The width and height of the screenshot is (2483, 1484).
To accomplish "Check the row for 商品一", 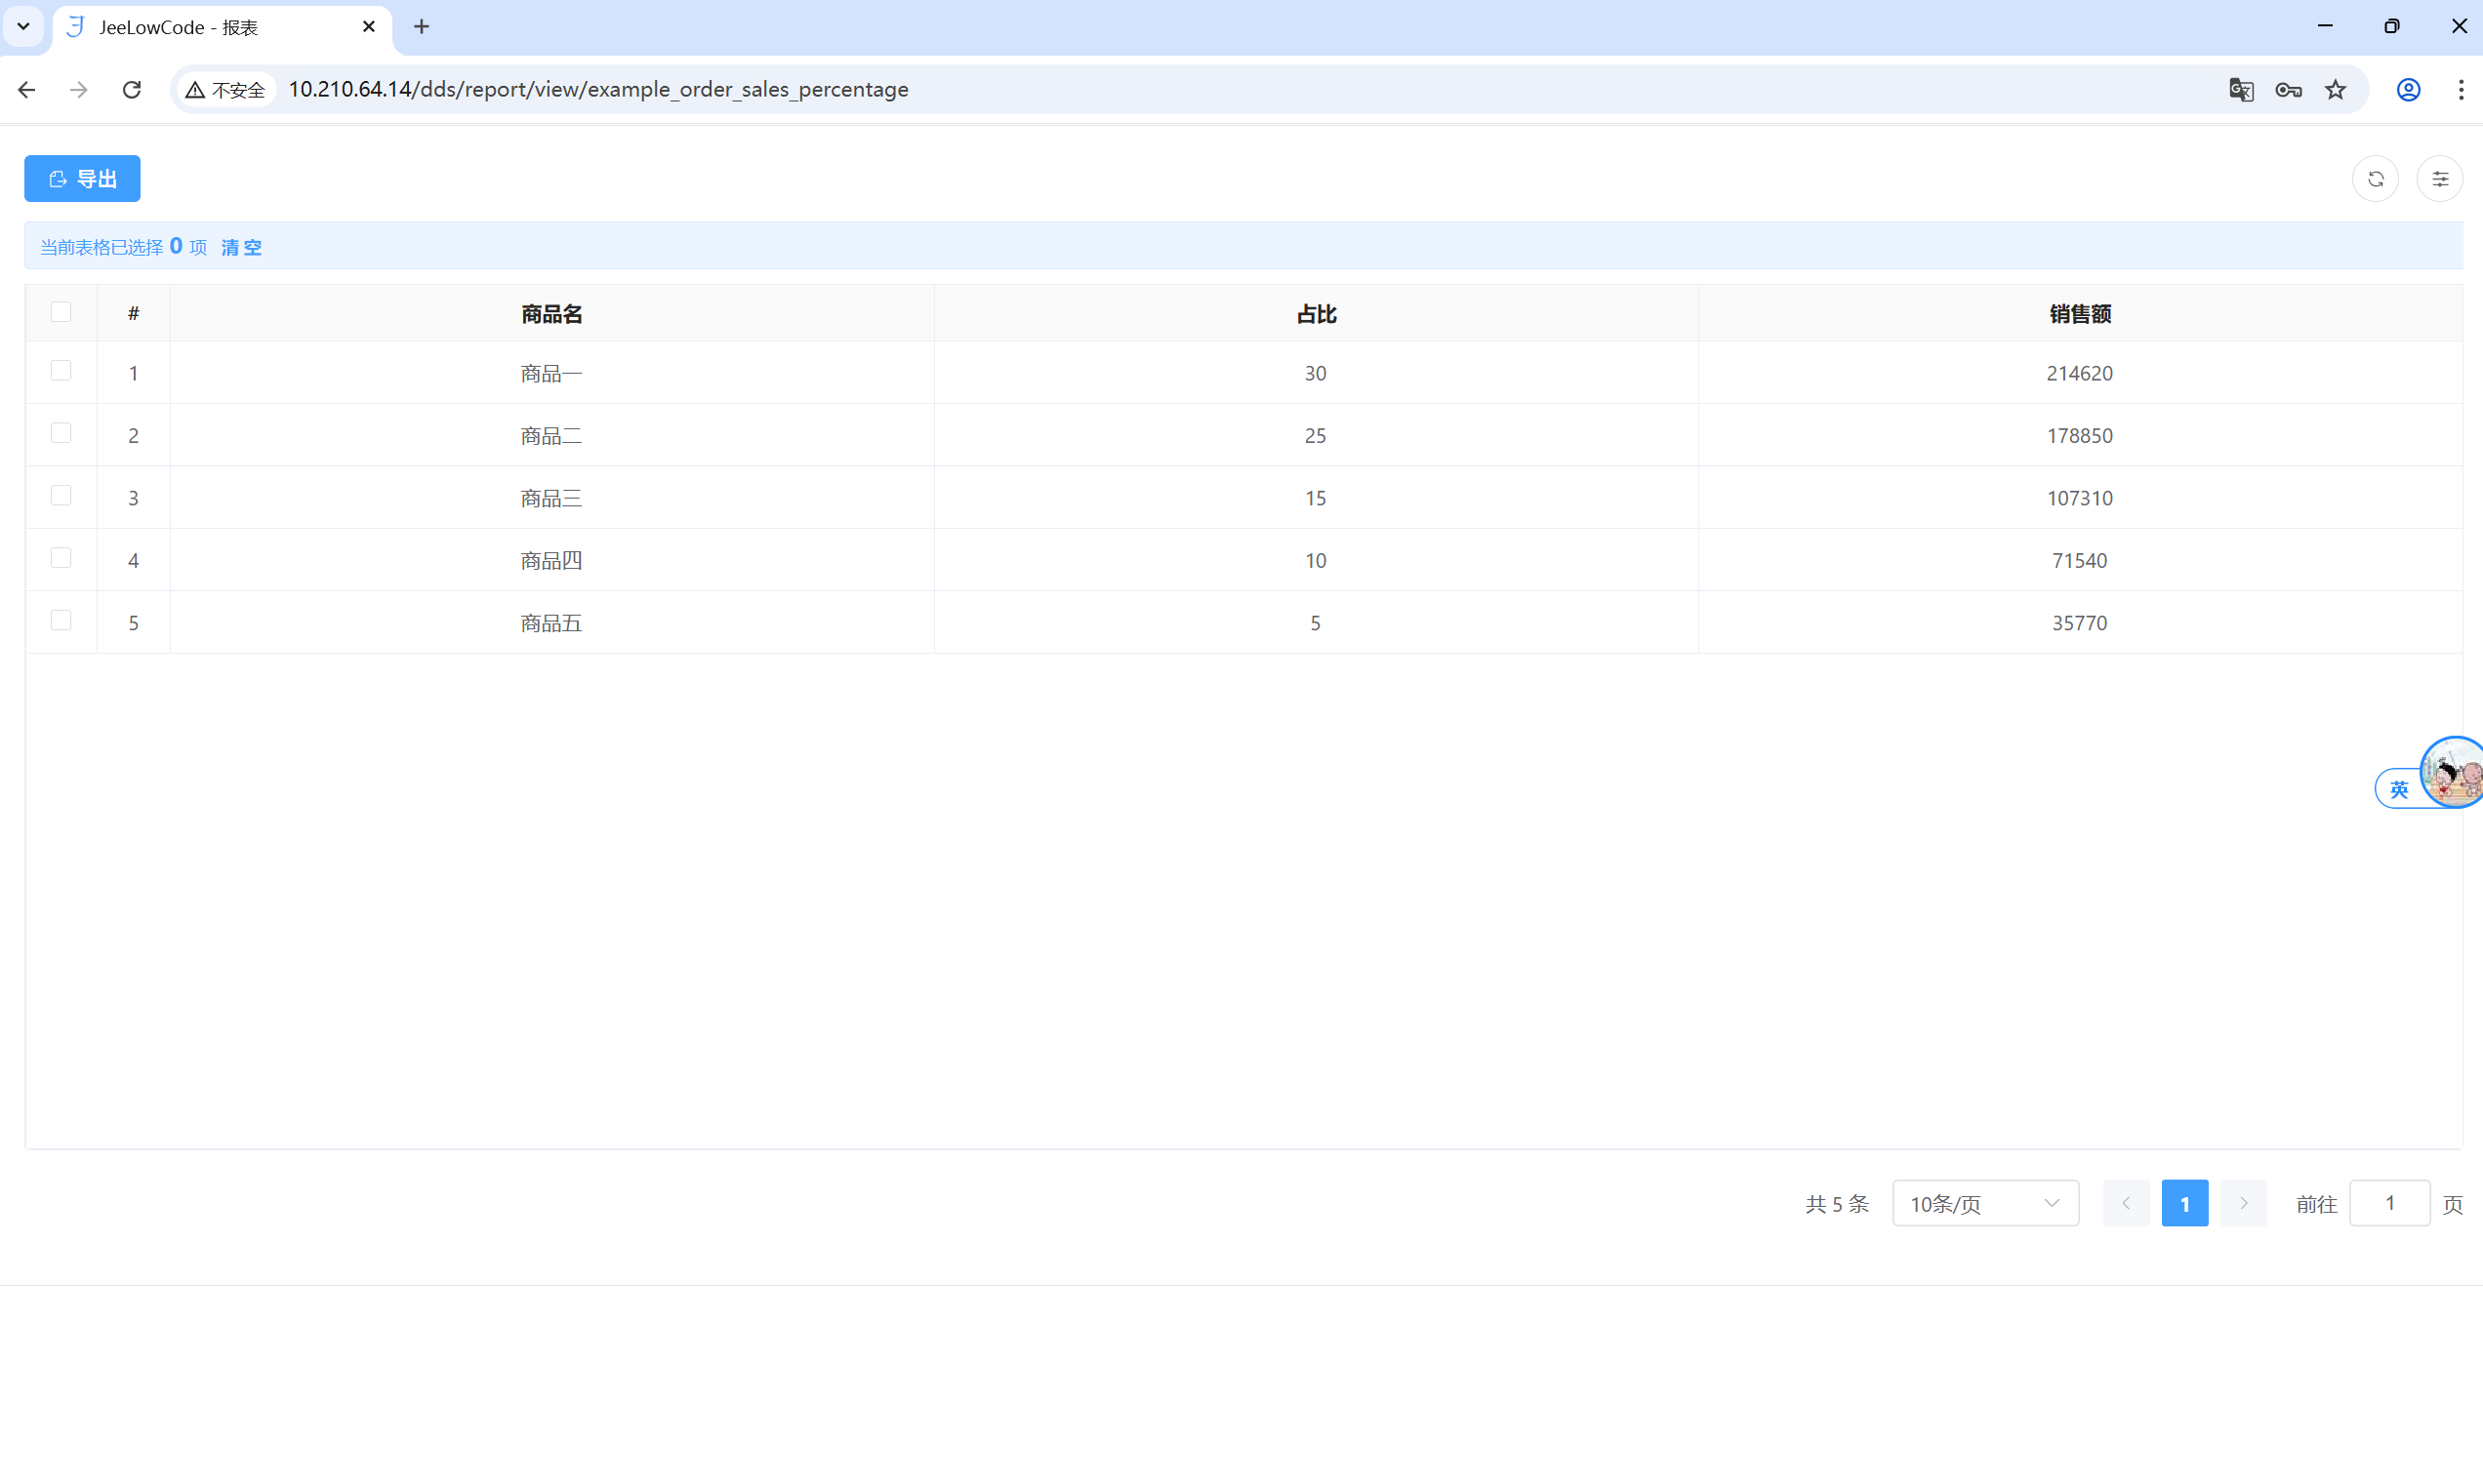I will tap(61, 371).
